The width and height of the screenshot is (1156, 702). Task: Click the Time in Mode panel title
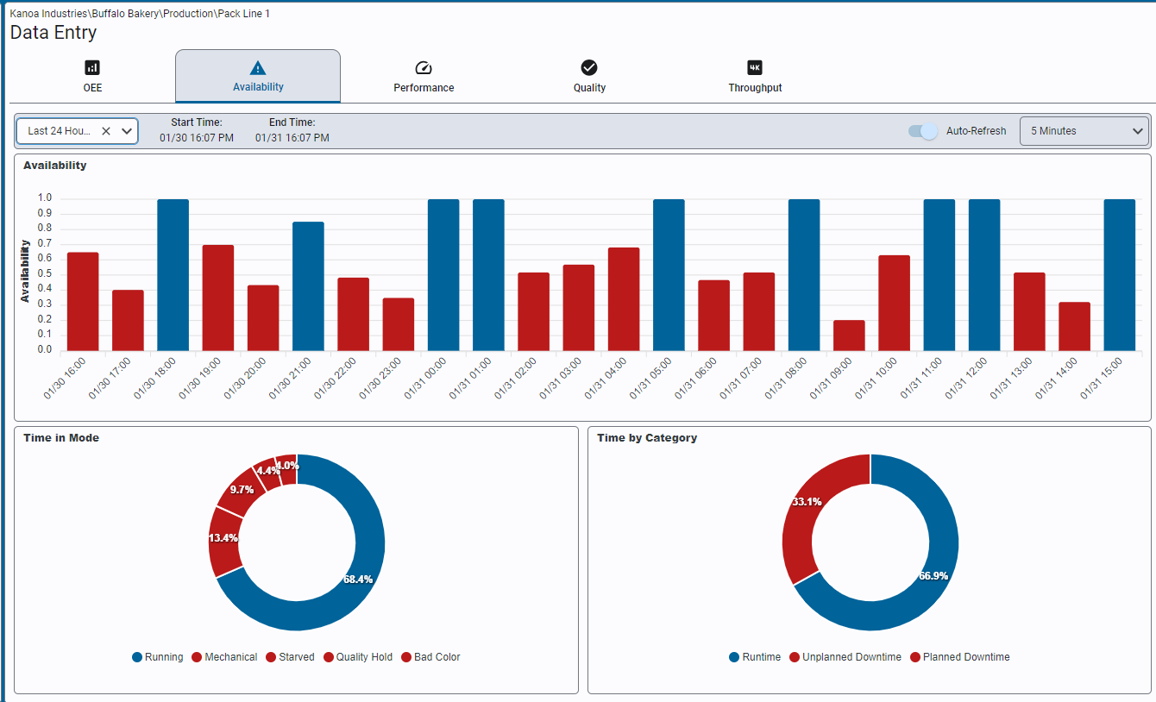coord(61,438)
